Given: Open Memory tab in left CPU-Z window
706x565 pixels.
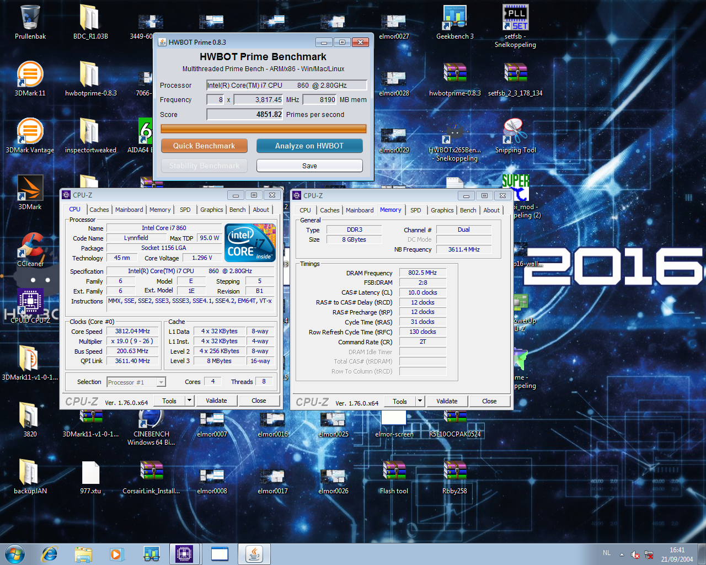Looking at the screenshot, I should (160, 210).
